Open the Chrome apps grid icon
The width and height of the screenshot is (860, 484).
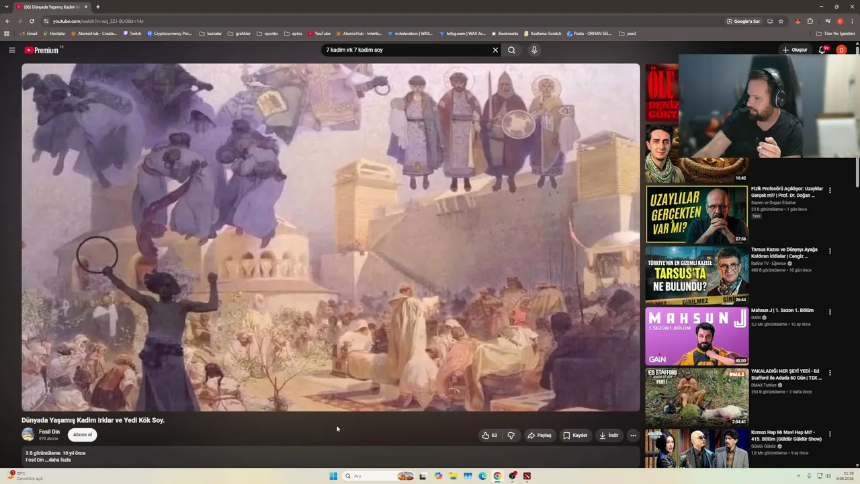tap(7, 34)
